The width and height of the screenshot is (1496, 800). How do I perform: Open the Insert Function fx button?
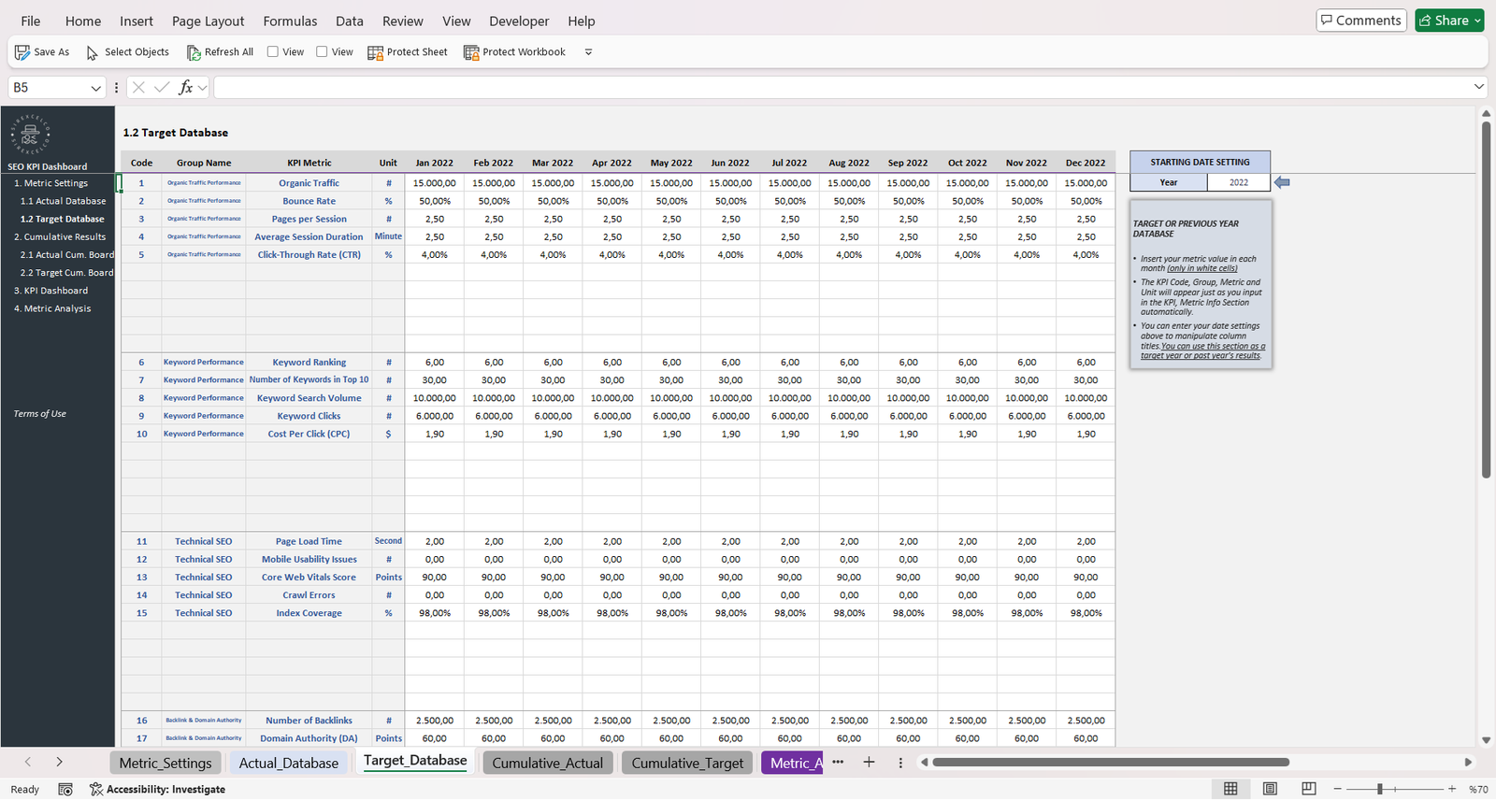tap(186, 87)
